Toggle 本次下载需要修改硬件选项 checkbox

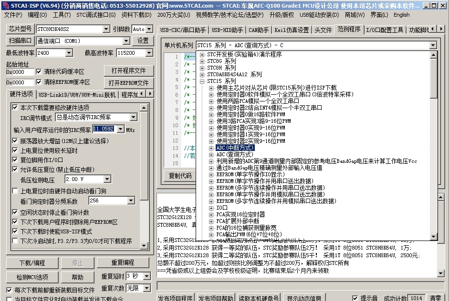(x=15, y=108)
